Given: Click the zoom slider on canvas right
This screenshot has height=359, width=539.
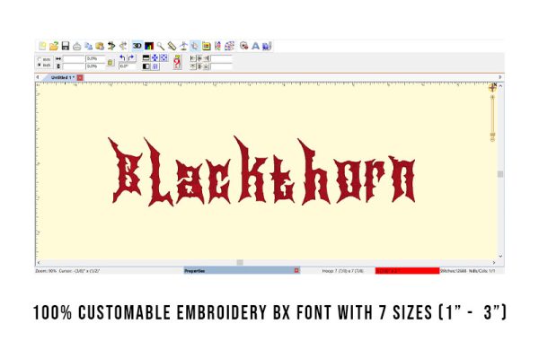Looking at the screenshot, I should (x=492, y=117).
